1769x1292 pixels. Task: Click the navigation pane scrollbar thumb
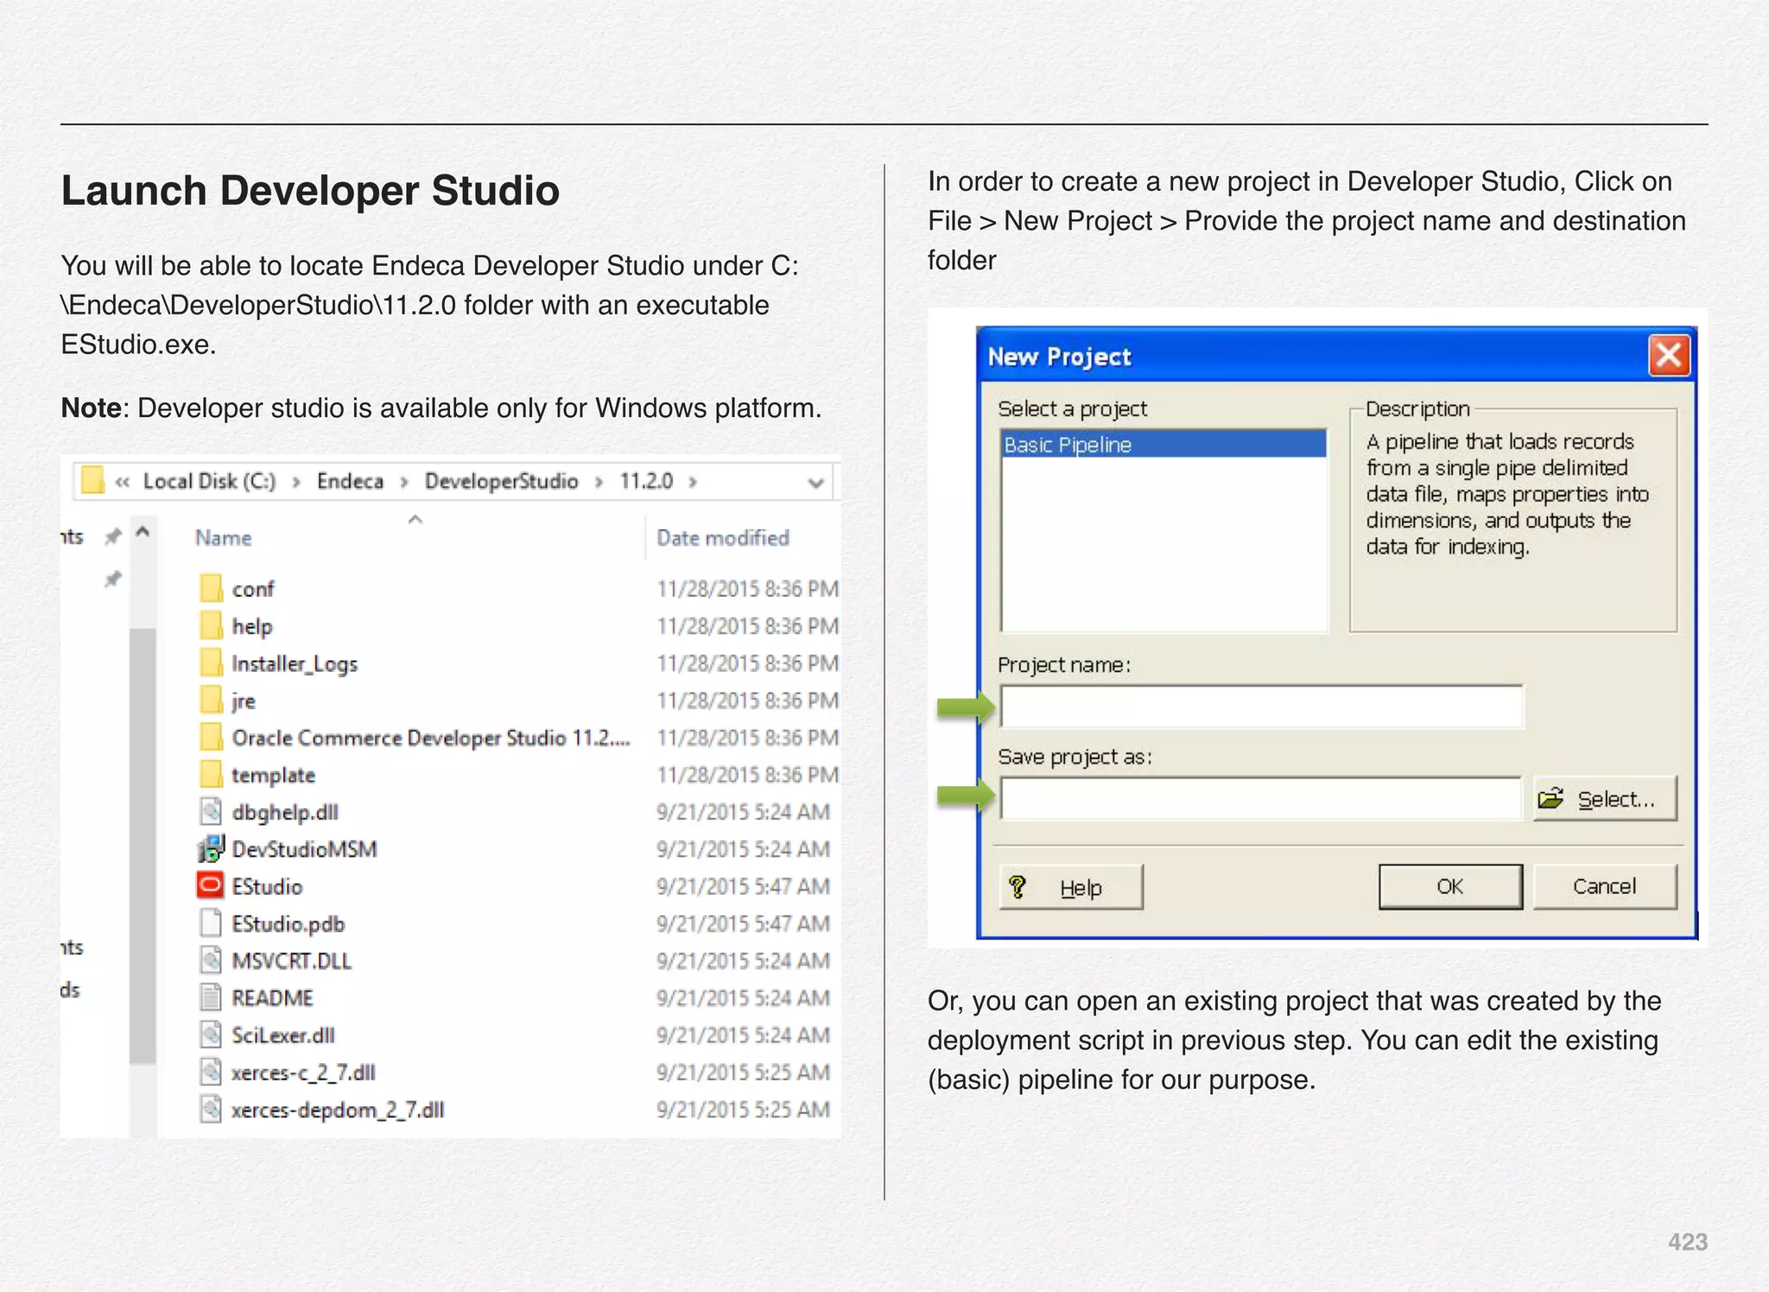143,846
